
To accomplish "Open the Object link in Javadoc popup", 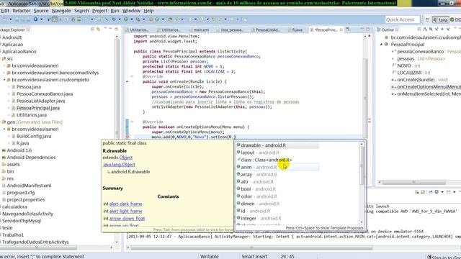I will click(x=126, y=158).
